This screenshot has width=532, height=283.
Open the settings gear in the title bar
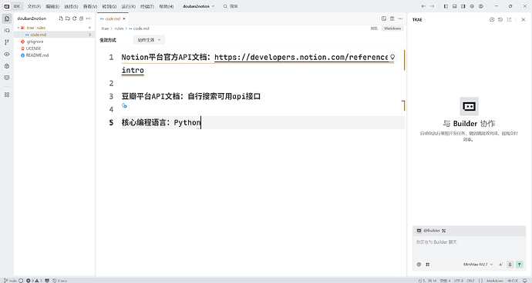coord(472,6)
